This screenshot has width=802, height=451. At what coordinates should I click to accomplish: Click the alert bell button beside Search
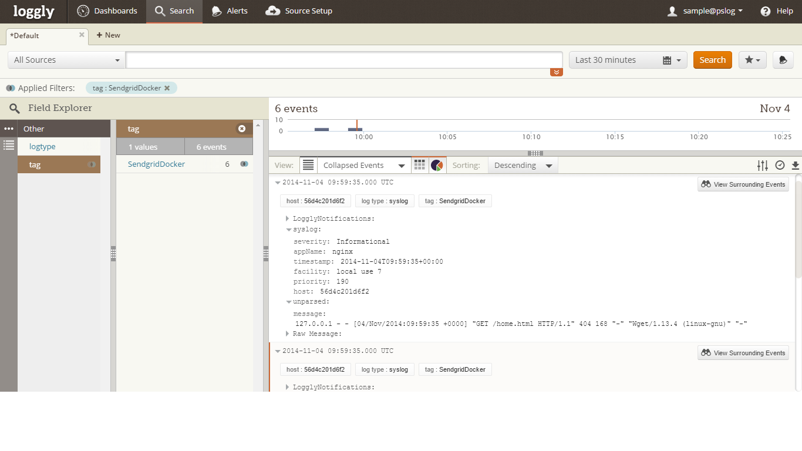coord(783,60)
